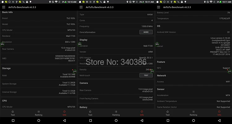Tap the Ranking tab on the Display screen
232x124 pixels.
[x=116, y=113]
